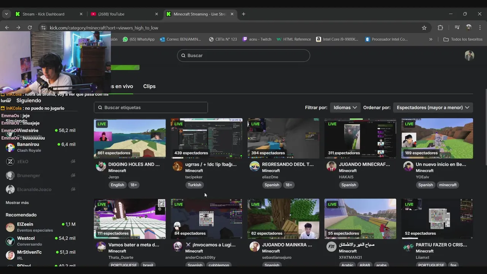This screenshot has height=274, width=487.
Task: Open the Procesador Intel Co... bookmark
Action: (386, 39)
